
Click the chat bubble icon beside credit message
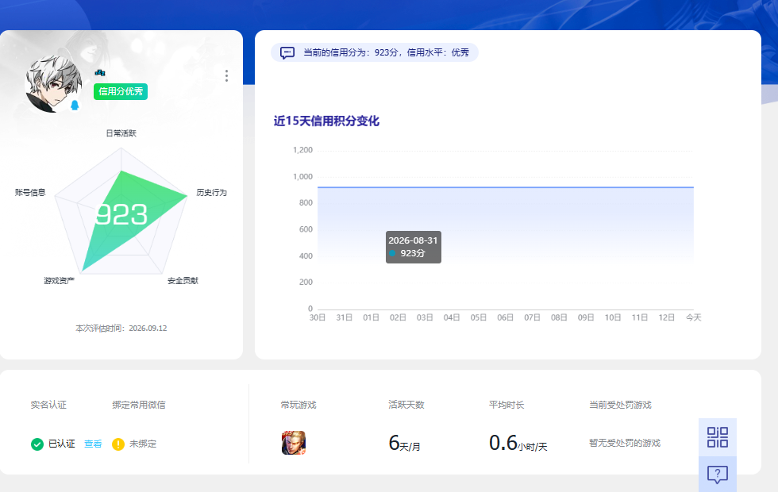pyautogui.click(x=287, y=52)
